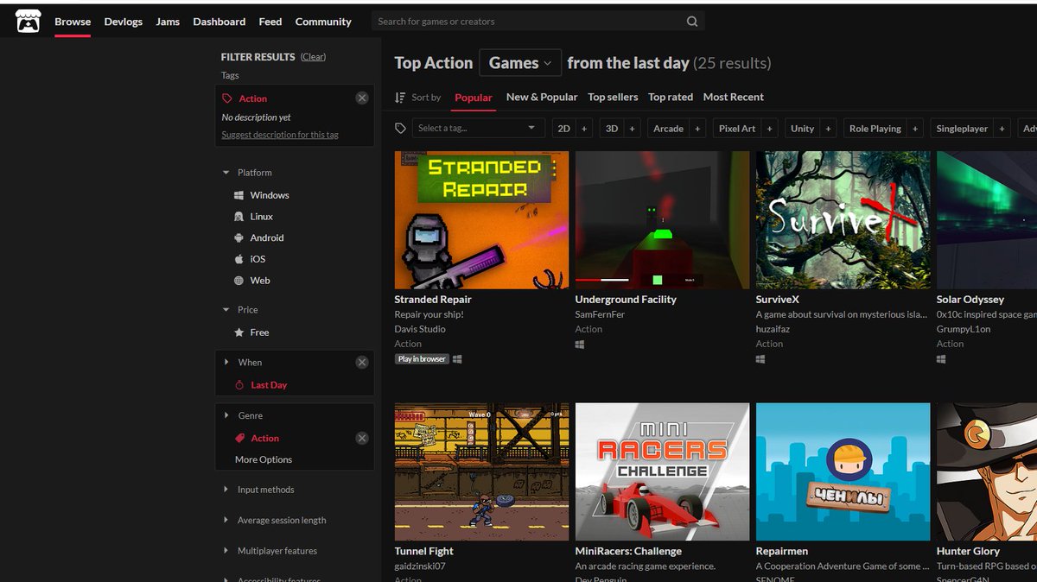The image size is (1037, 582).
Task: Click the search magnifier icon
Action: coord(692,22)
